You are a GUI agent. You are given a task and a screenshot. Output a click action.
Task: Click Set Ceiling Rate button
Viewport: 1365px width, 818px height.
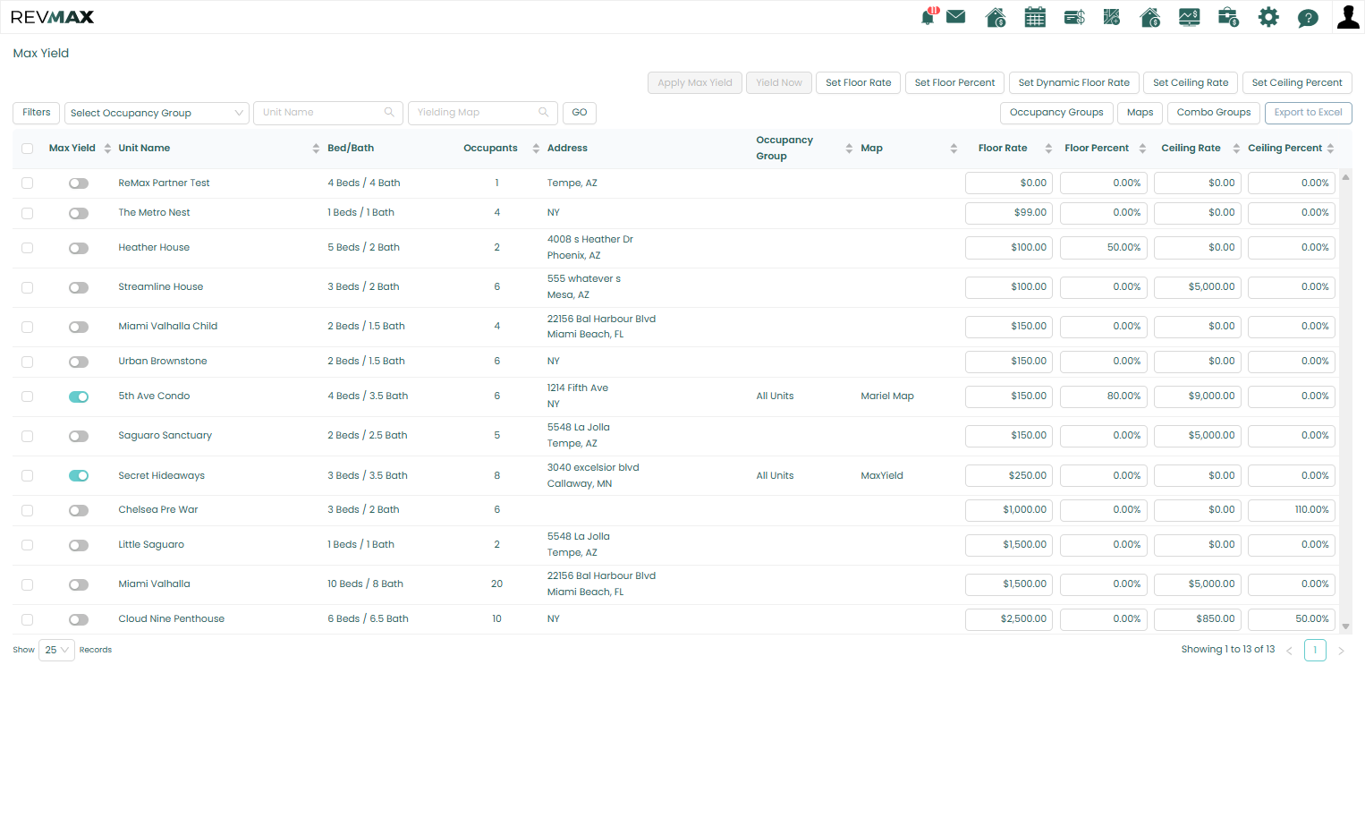pos(1191,83)
